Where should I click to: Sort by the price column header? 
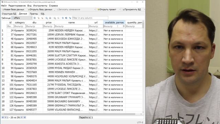(x=48, y=22)
